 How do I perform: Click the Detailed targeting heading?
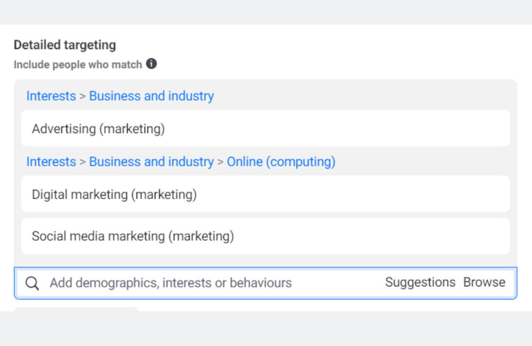(65, 45)
